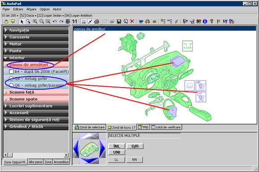Click the zoom out magnifier icon
This screenshot has width=259, height=172.
coord(42,22)
